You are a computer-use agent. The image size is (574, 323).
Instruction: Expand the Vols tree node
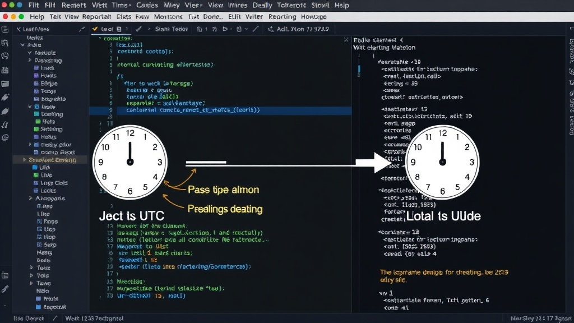[31, 275]
